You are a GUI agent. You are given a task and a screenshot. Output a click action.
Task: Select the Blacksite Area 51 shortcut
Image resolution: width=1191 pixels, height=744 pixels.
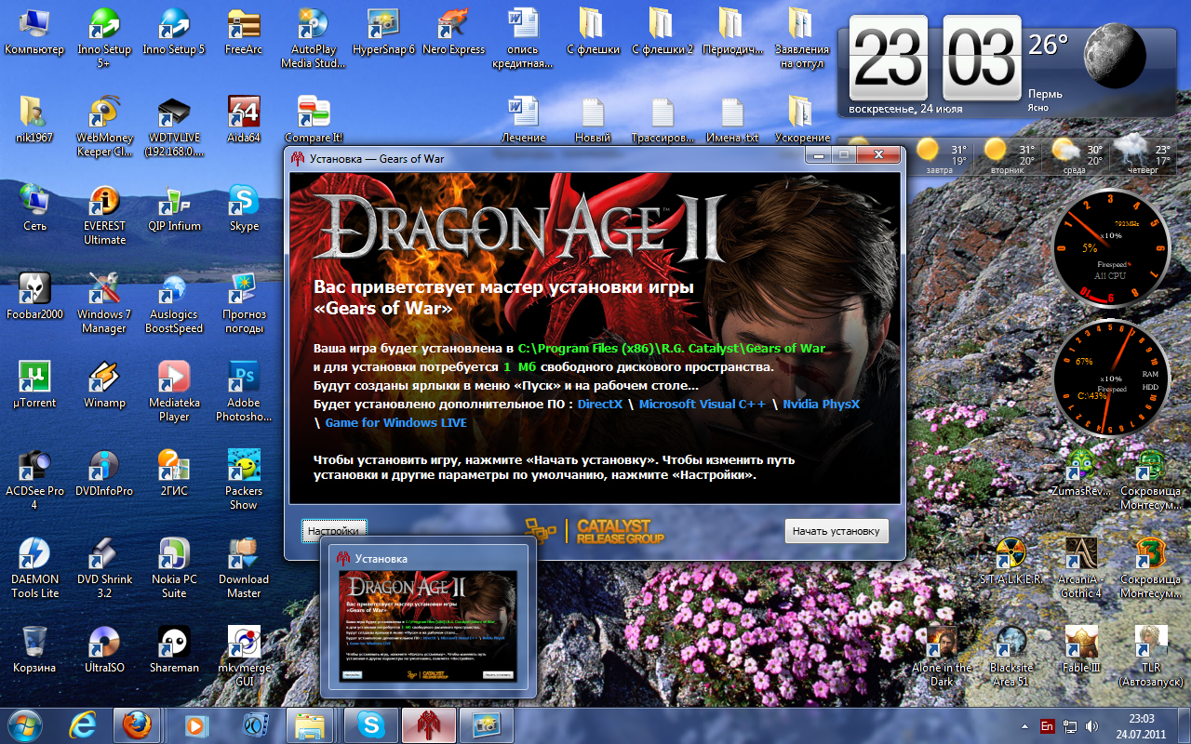pos(1010,656)
